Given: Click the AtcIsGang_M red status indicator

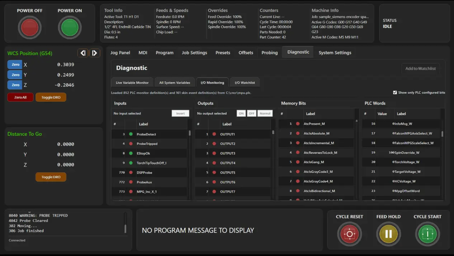Looking at the screenshot, I should 298,162.
